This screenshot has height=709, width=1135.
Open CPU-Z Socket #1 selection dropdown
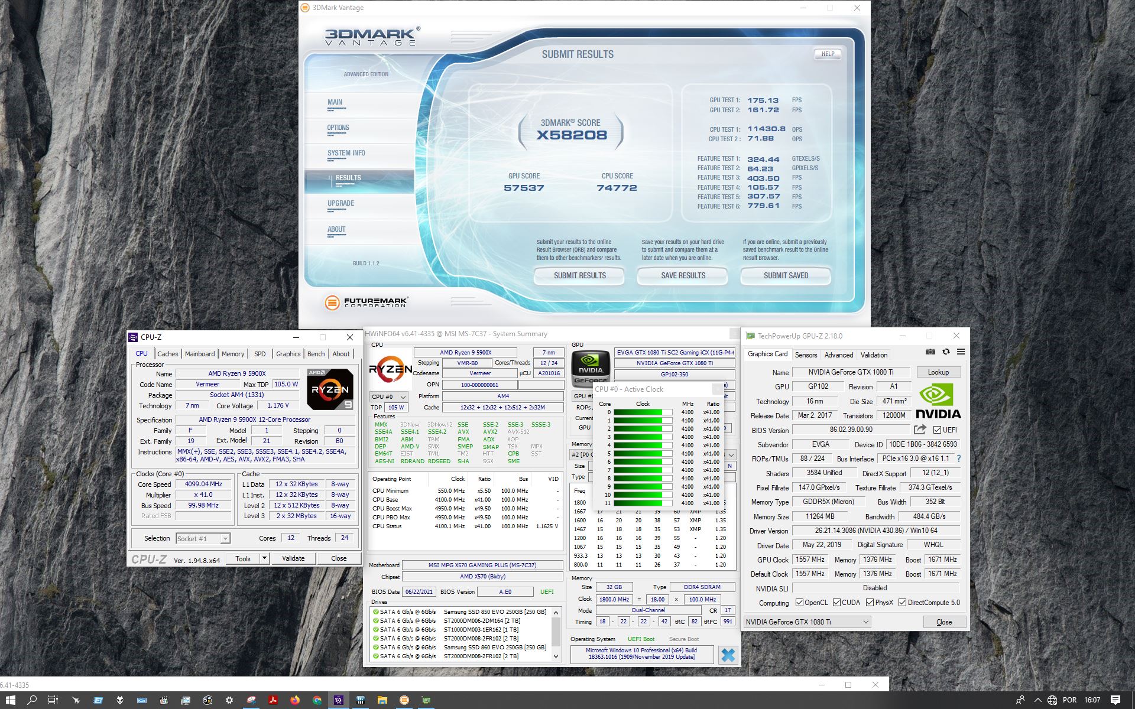(203, 538)
